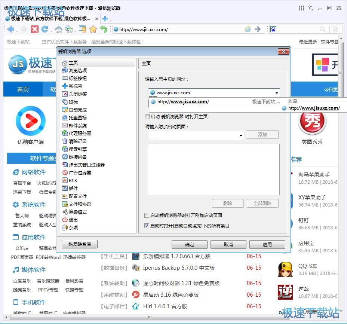Reload page with the refresh icon
This screenshot has height=324, width=347.
pos(45,29)
